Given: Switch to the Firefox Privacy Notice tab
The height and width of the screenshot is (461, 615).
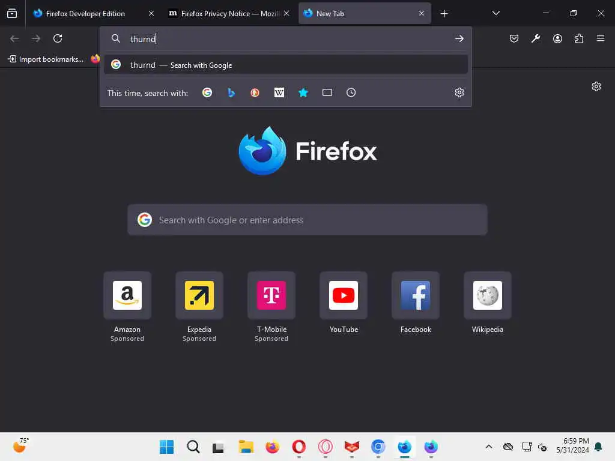Looking at the screenshot, I should [x=229, y=13].
